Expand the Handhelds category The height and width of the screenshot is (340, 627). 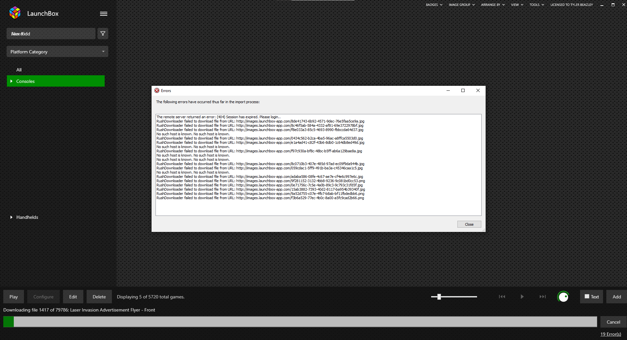click(x=11, y=217)
